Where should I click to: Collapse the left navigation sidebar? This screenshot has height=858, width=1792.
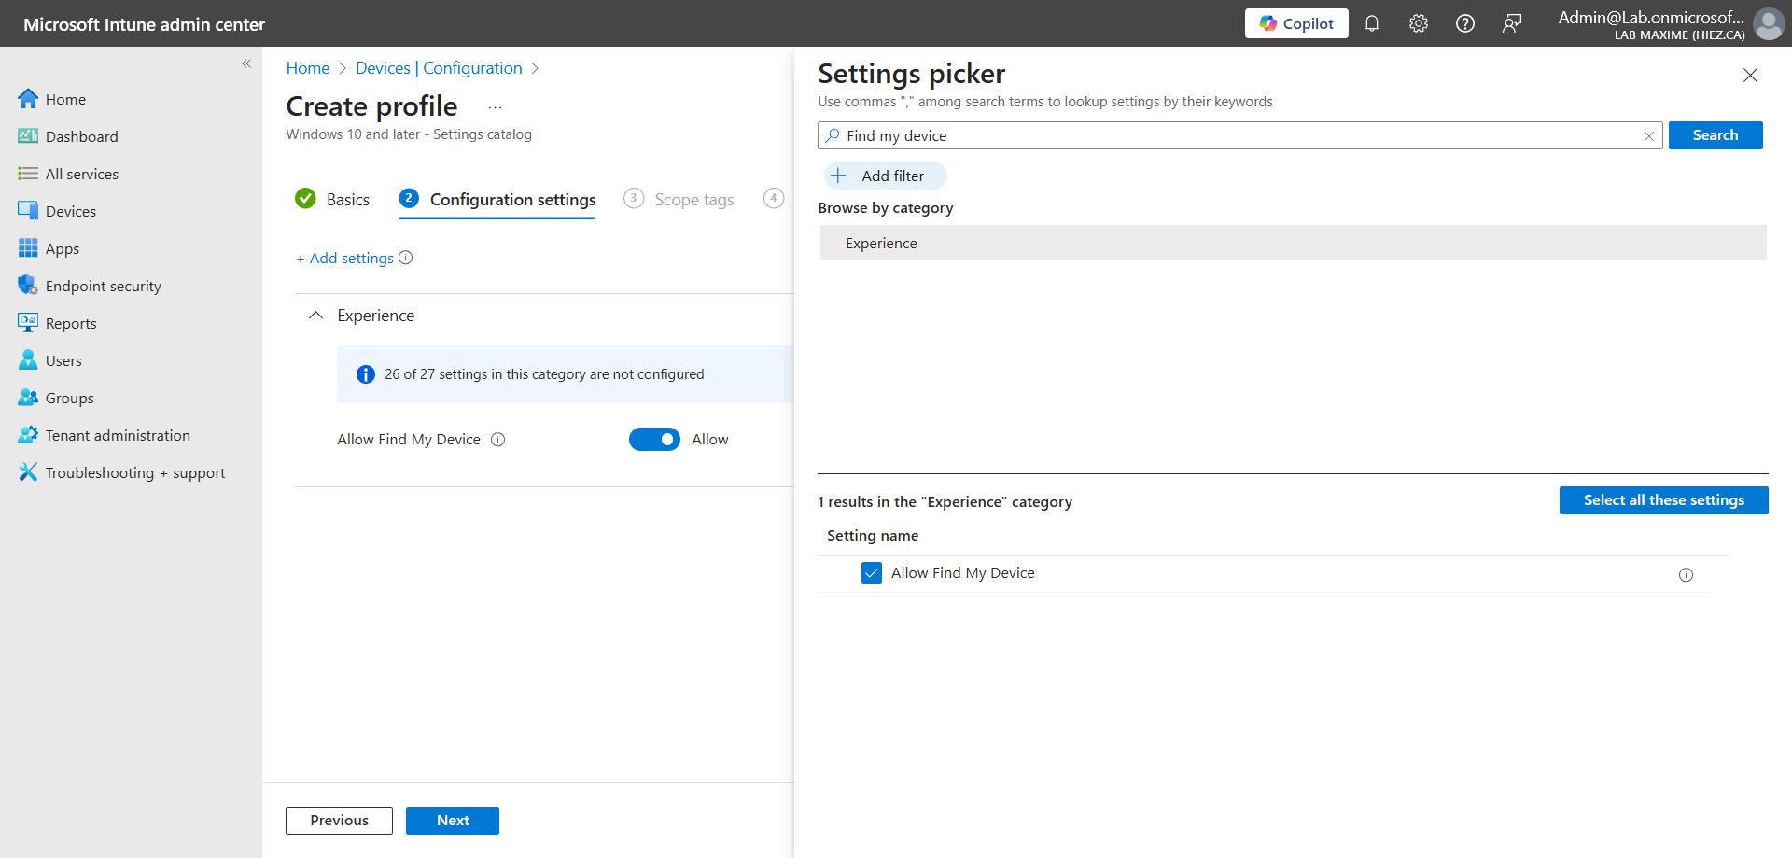(246, 63)
